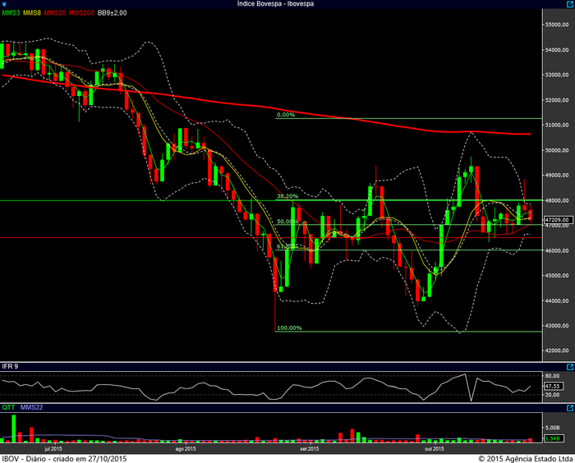
Task: Select the MMS3 indicator label
Action: coord(11,13)
